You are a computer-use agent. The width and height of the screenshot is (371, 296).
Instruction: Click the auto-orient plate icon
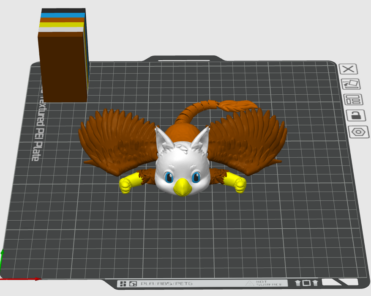click(351, 84)
